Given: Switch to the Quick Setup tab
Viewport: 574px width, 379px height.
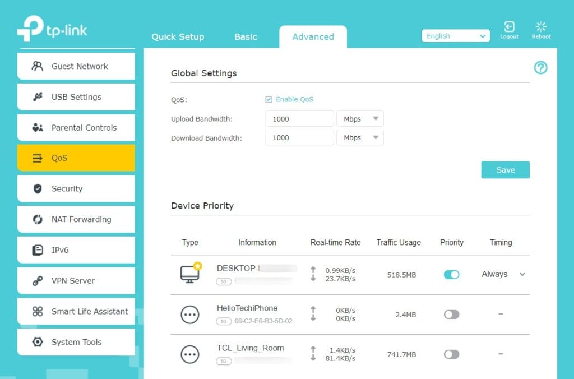Looking at the screenshot, I should pyautogui.click(x=178, y=37).
